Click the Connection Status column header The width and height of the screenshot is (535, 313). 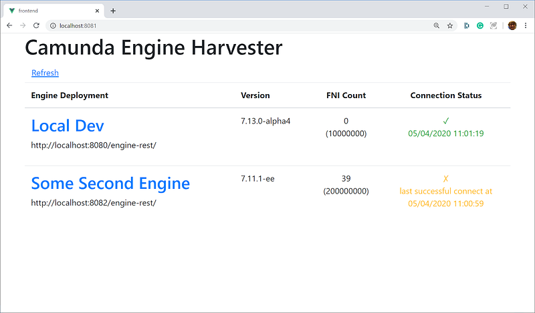click(446, 95)
